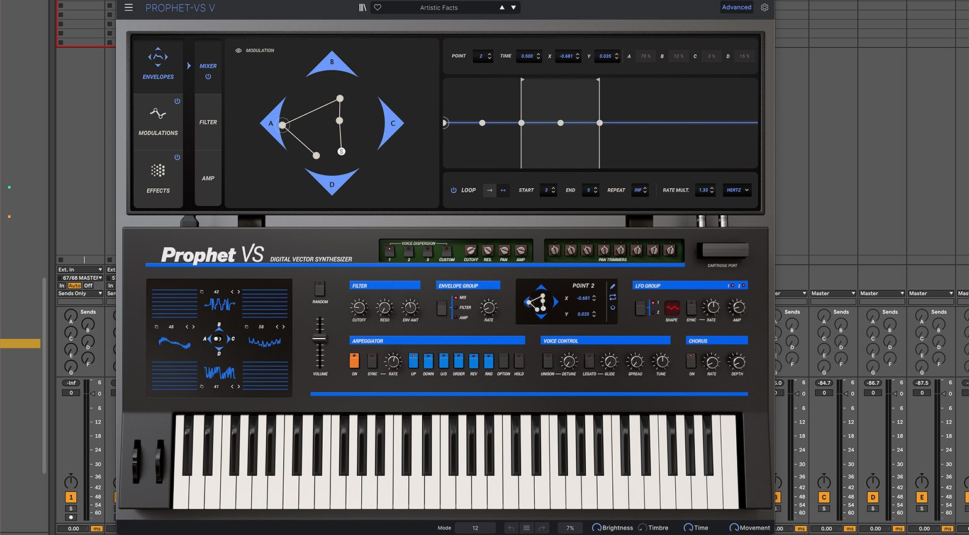Select the FILTER envelope tab
The image size is (969, 535).
coord(208,122)
